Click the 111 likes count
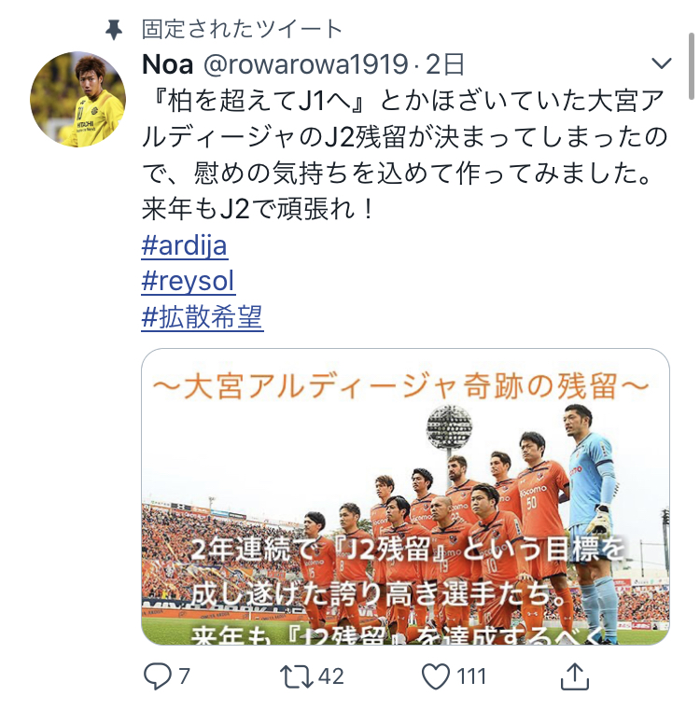700x710 pixels. [x=471, y=676]
